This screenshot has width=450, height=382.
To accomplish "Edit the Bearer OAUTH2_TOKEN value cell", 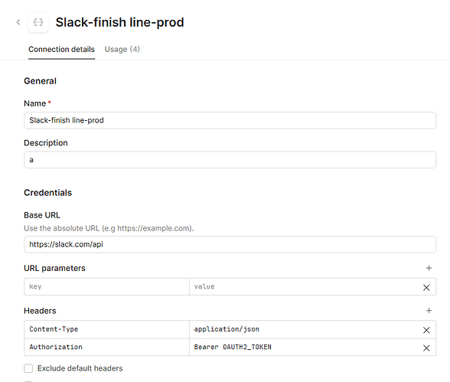I will (305, 347).
